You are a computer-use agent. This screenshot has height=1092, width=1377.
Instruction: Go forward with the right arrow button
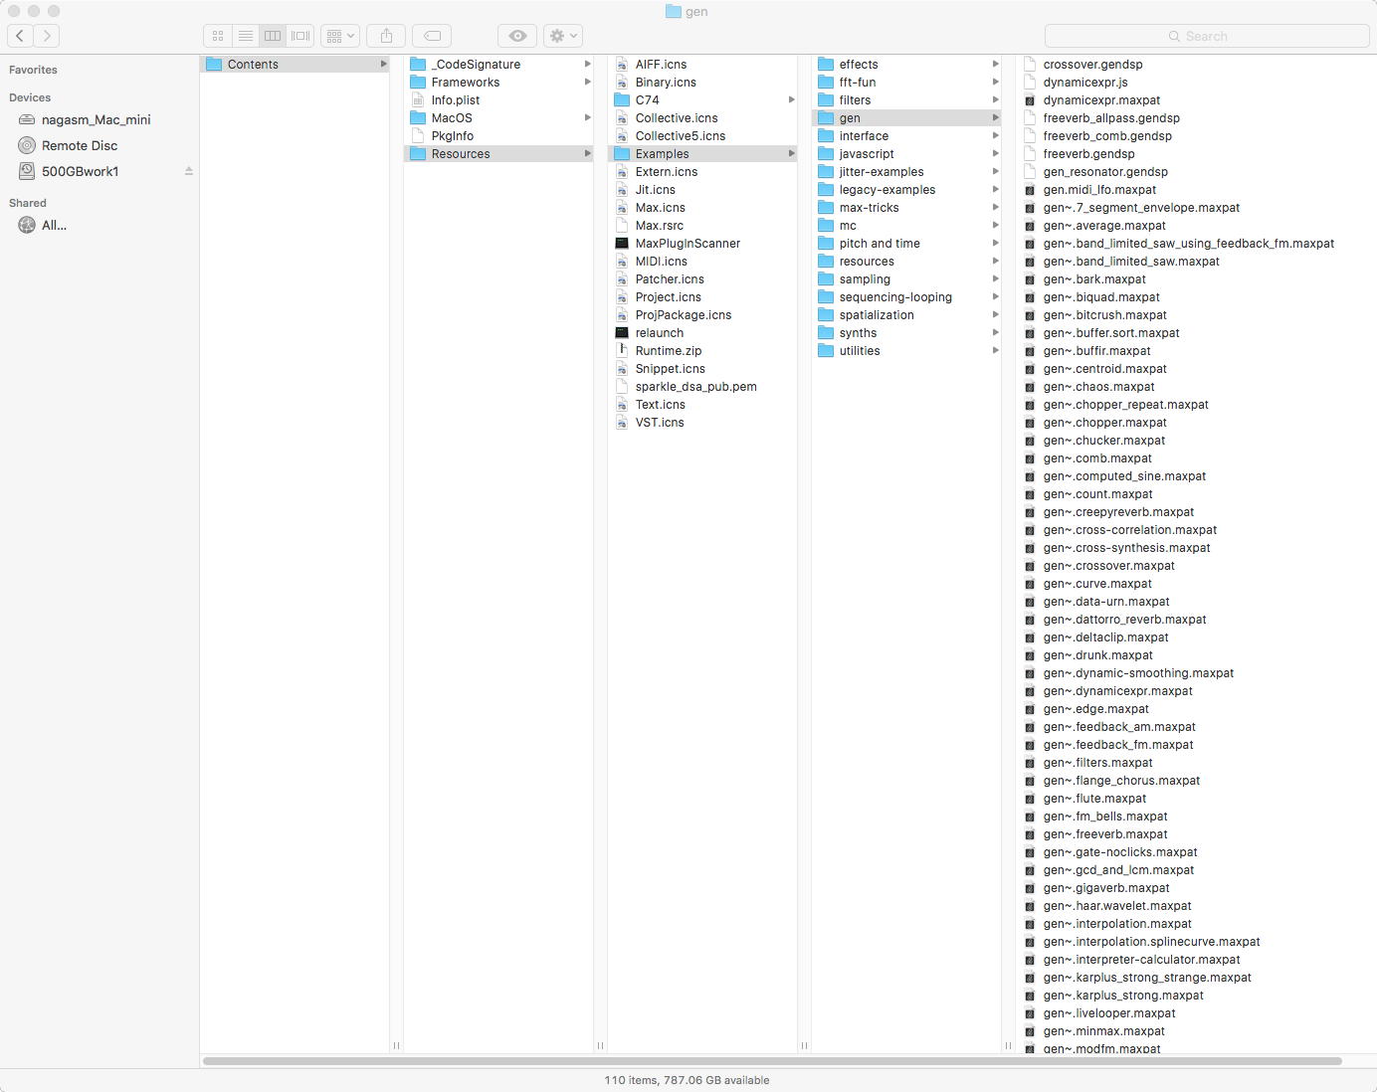pos(47,36)
